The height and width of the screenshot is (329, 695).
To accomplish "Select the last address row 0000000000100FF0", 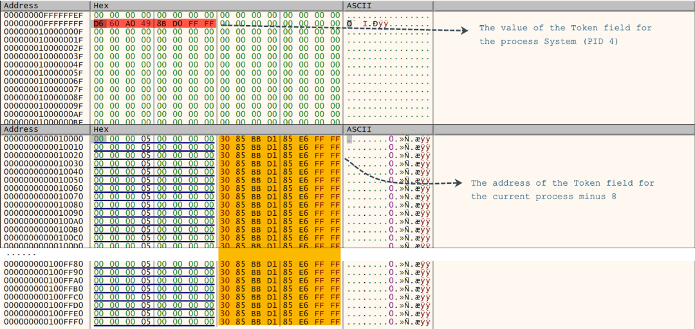I will (x=44, y=322).
